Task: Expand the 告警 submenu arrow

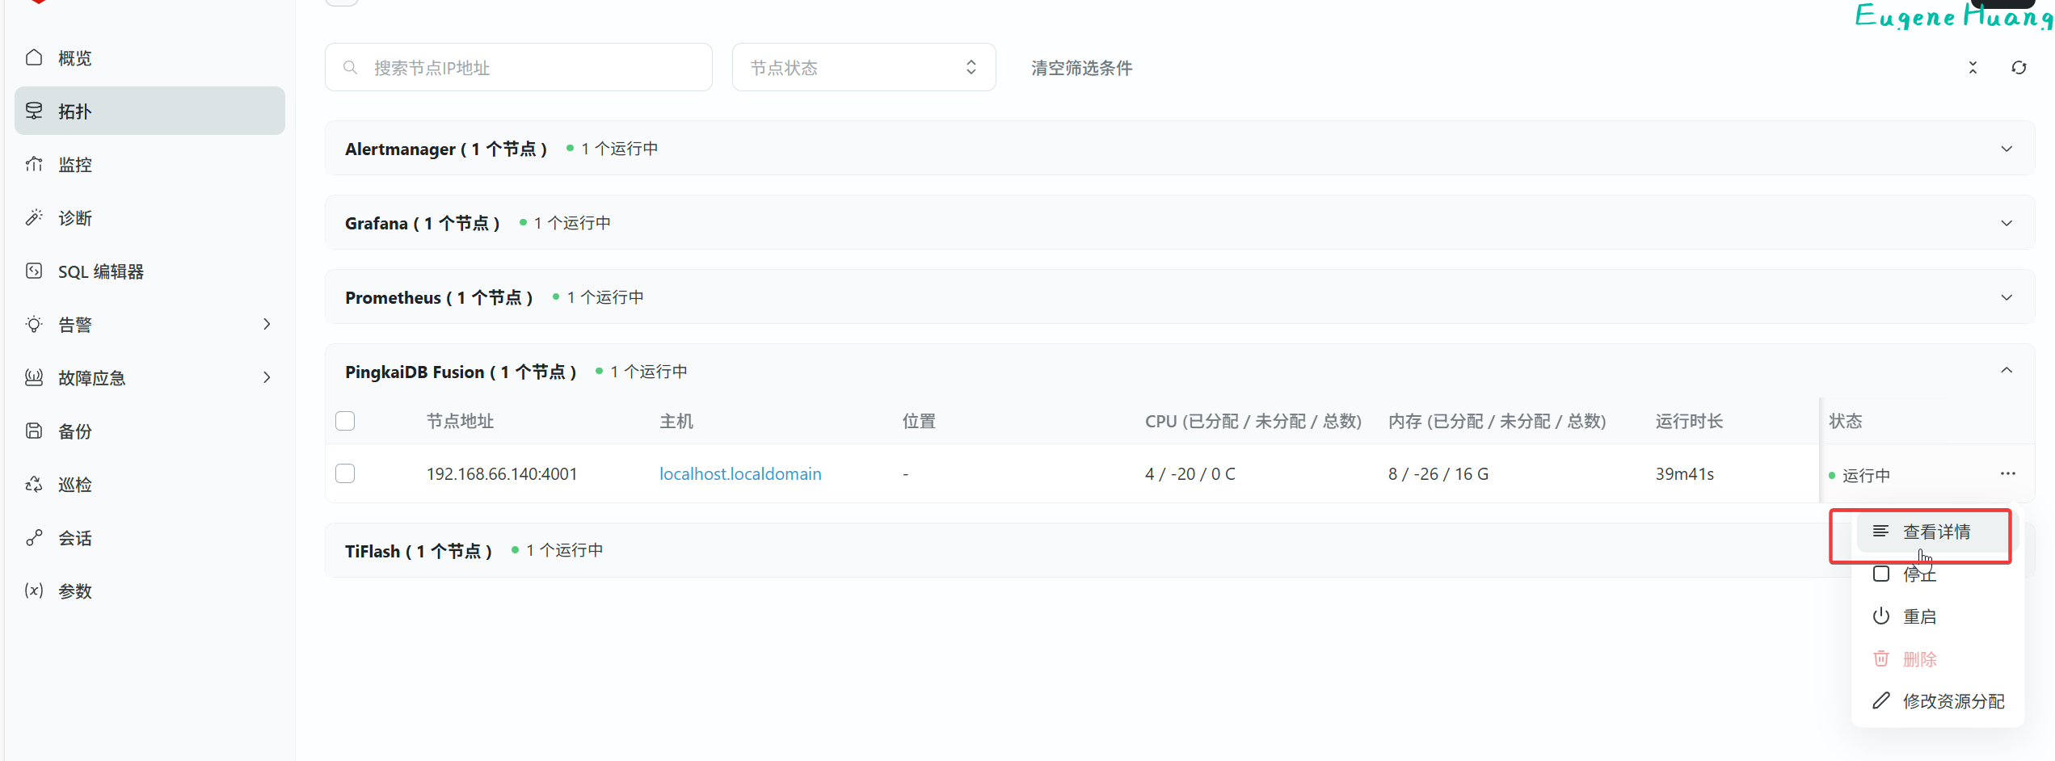Action: pyautogui.click(x=267, y=325)
